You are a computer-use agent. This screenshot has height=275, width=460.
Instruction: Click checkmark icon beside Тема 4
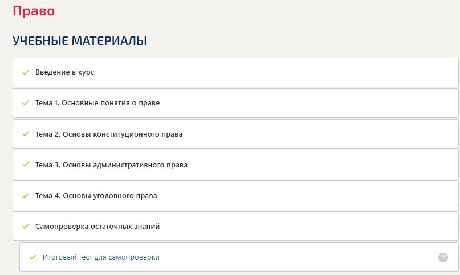click(26, 195)
